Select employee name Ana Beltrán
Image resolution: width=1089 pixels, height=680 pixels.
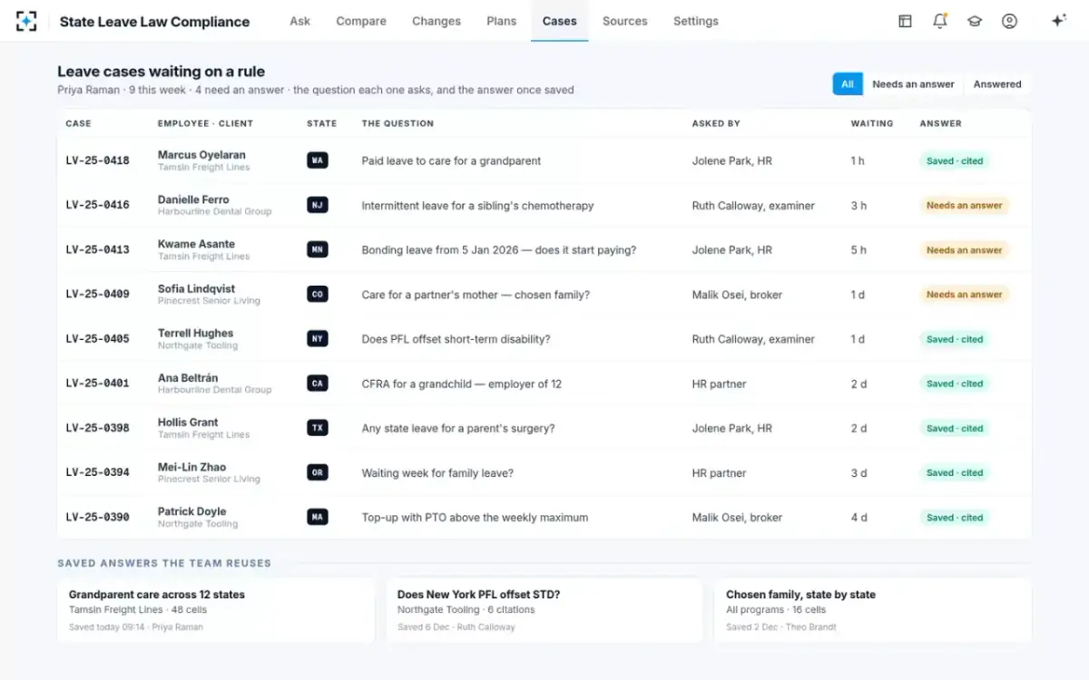pyautogui.click(x=188, y=377)
